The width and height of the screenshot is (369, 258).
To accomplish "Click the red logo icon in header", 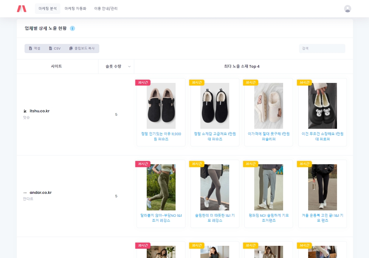I will click(x=21, y=8).
